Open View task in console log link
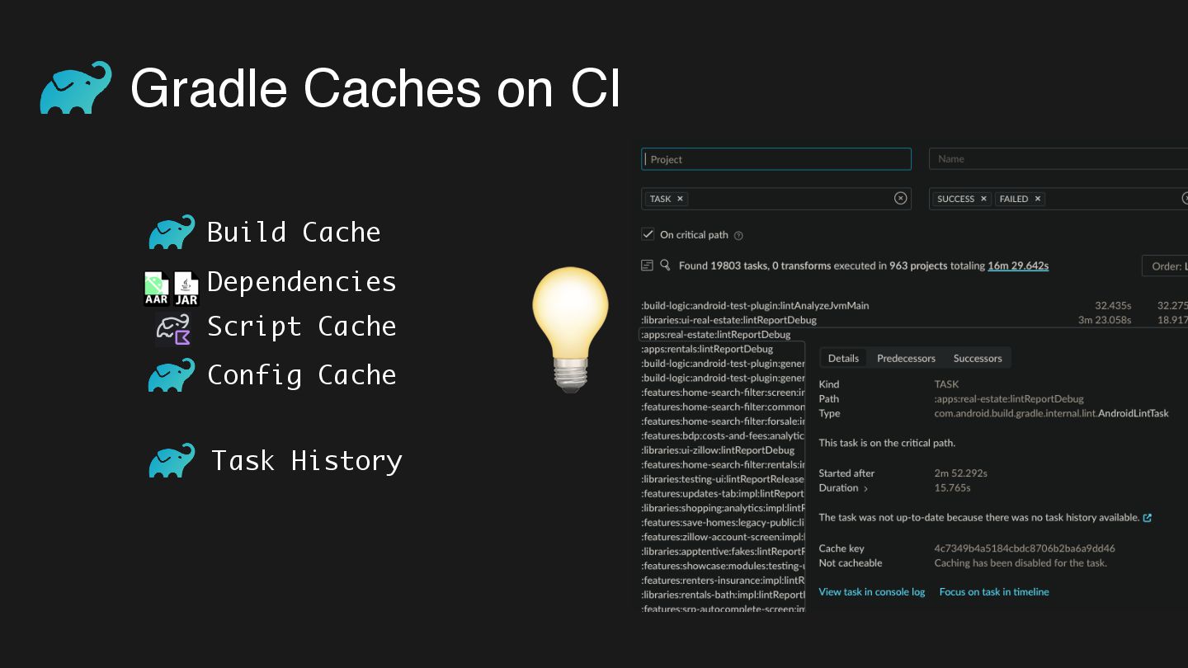The image size is (1188, 668). (871, 592)
